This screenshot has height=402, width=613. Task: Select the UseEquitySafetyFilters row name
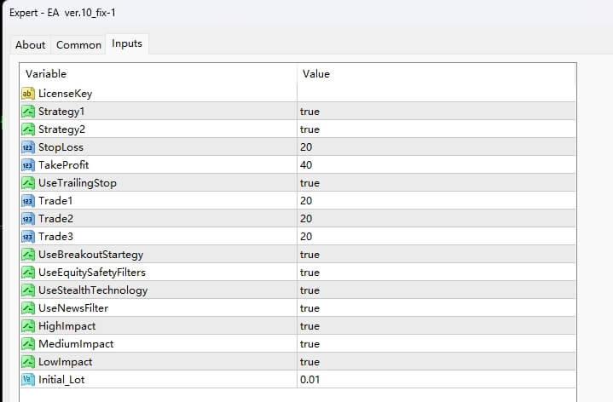[92, 273]
